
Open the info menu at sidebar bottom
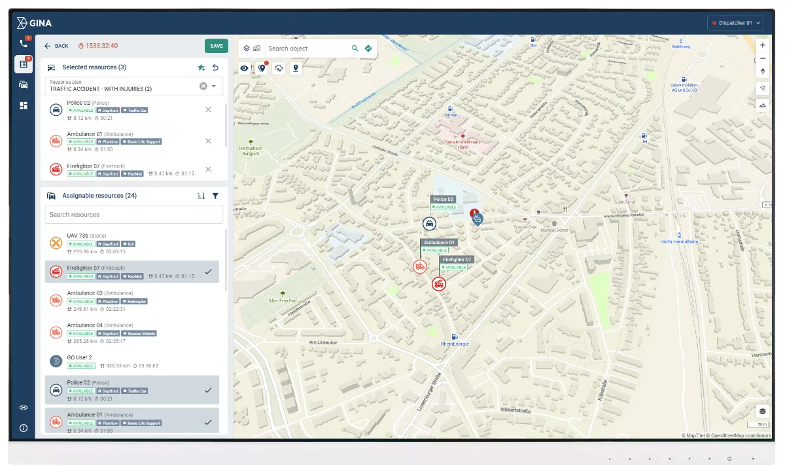click(x=24, y=428)
